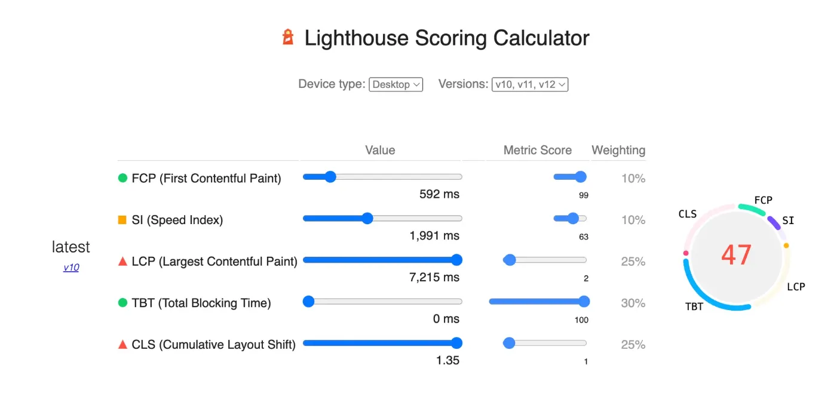This screenshot has width=840, height=411.
Task: Click the FCP metric score slider
Action: [x=569, y=177]
